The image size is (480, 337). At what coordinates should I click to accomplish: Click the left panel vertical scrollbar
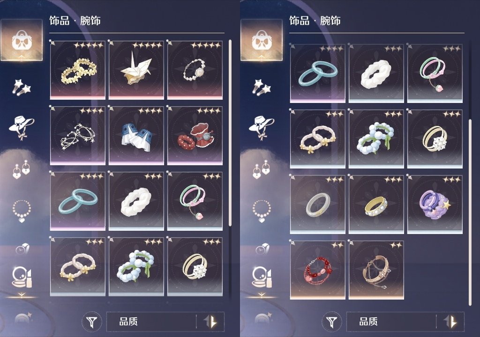pyautogui.click(x=230, y=133)
